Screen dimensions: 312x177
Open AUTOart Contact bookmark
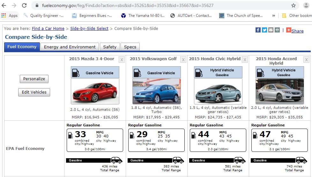click(191, 16)
